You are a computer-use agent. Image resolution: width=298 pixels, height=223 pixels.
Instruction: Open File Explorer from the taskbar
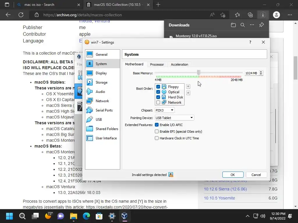pyautogui.click(x=73, y=216)
